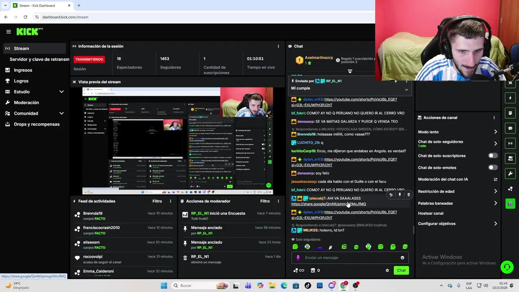The height and width of the screenshot is (292, 519).
Task: Insert first green blob emote
Action: (295, 247)
